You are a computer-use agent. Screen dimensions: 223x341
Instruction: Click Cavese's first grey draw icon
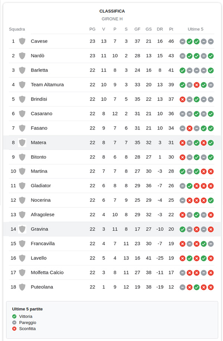[182, 41]
